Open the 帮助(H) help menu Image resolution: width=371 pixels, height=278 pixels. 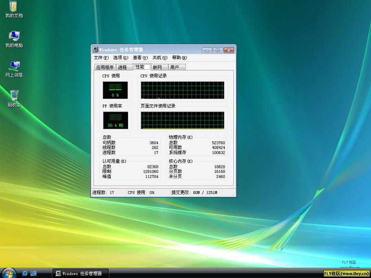pos(179,58)
